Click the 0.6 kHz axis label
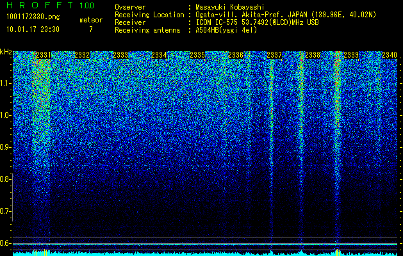The height and width of the screenshot is (256, 403). 5,243
